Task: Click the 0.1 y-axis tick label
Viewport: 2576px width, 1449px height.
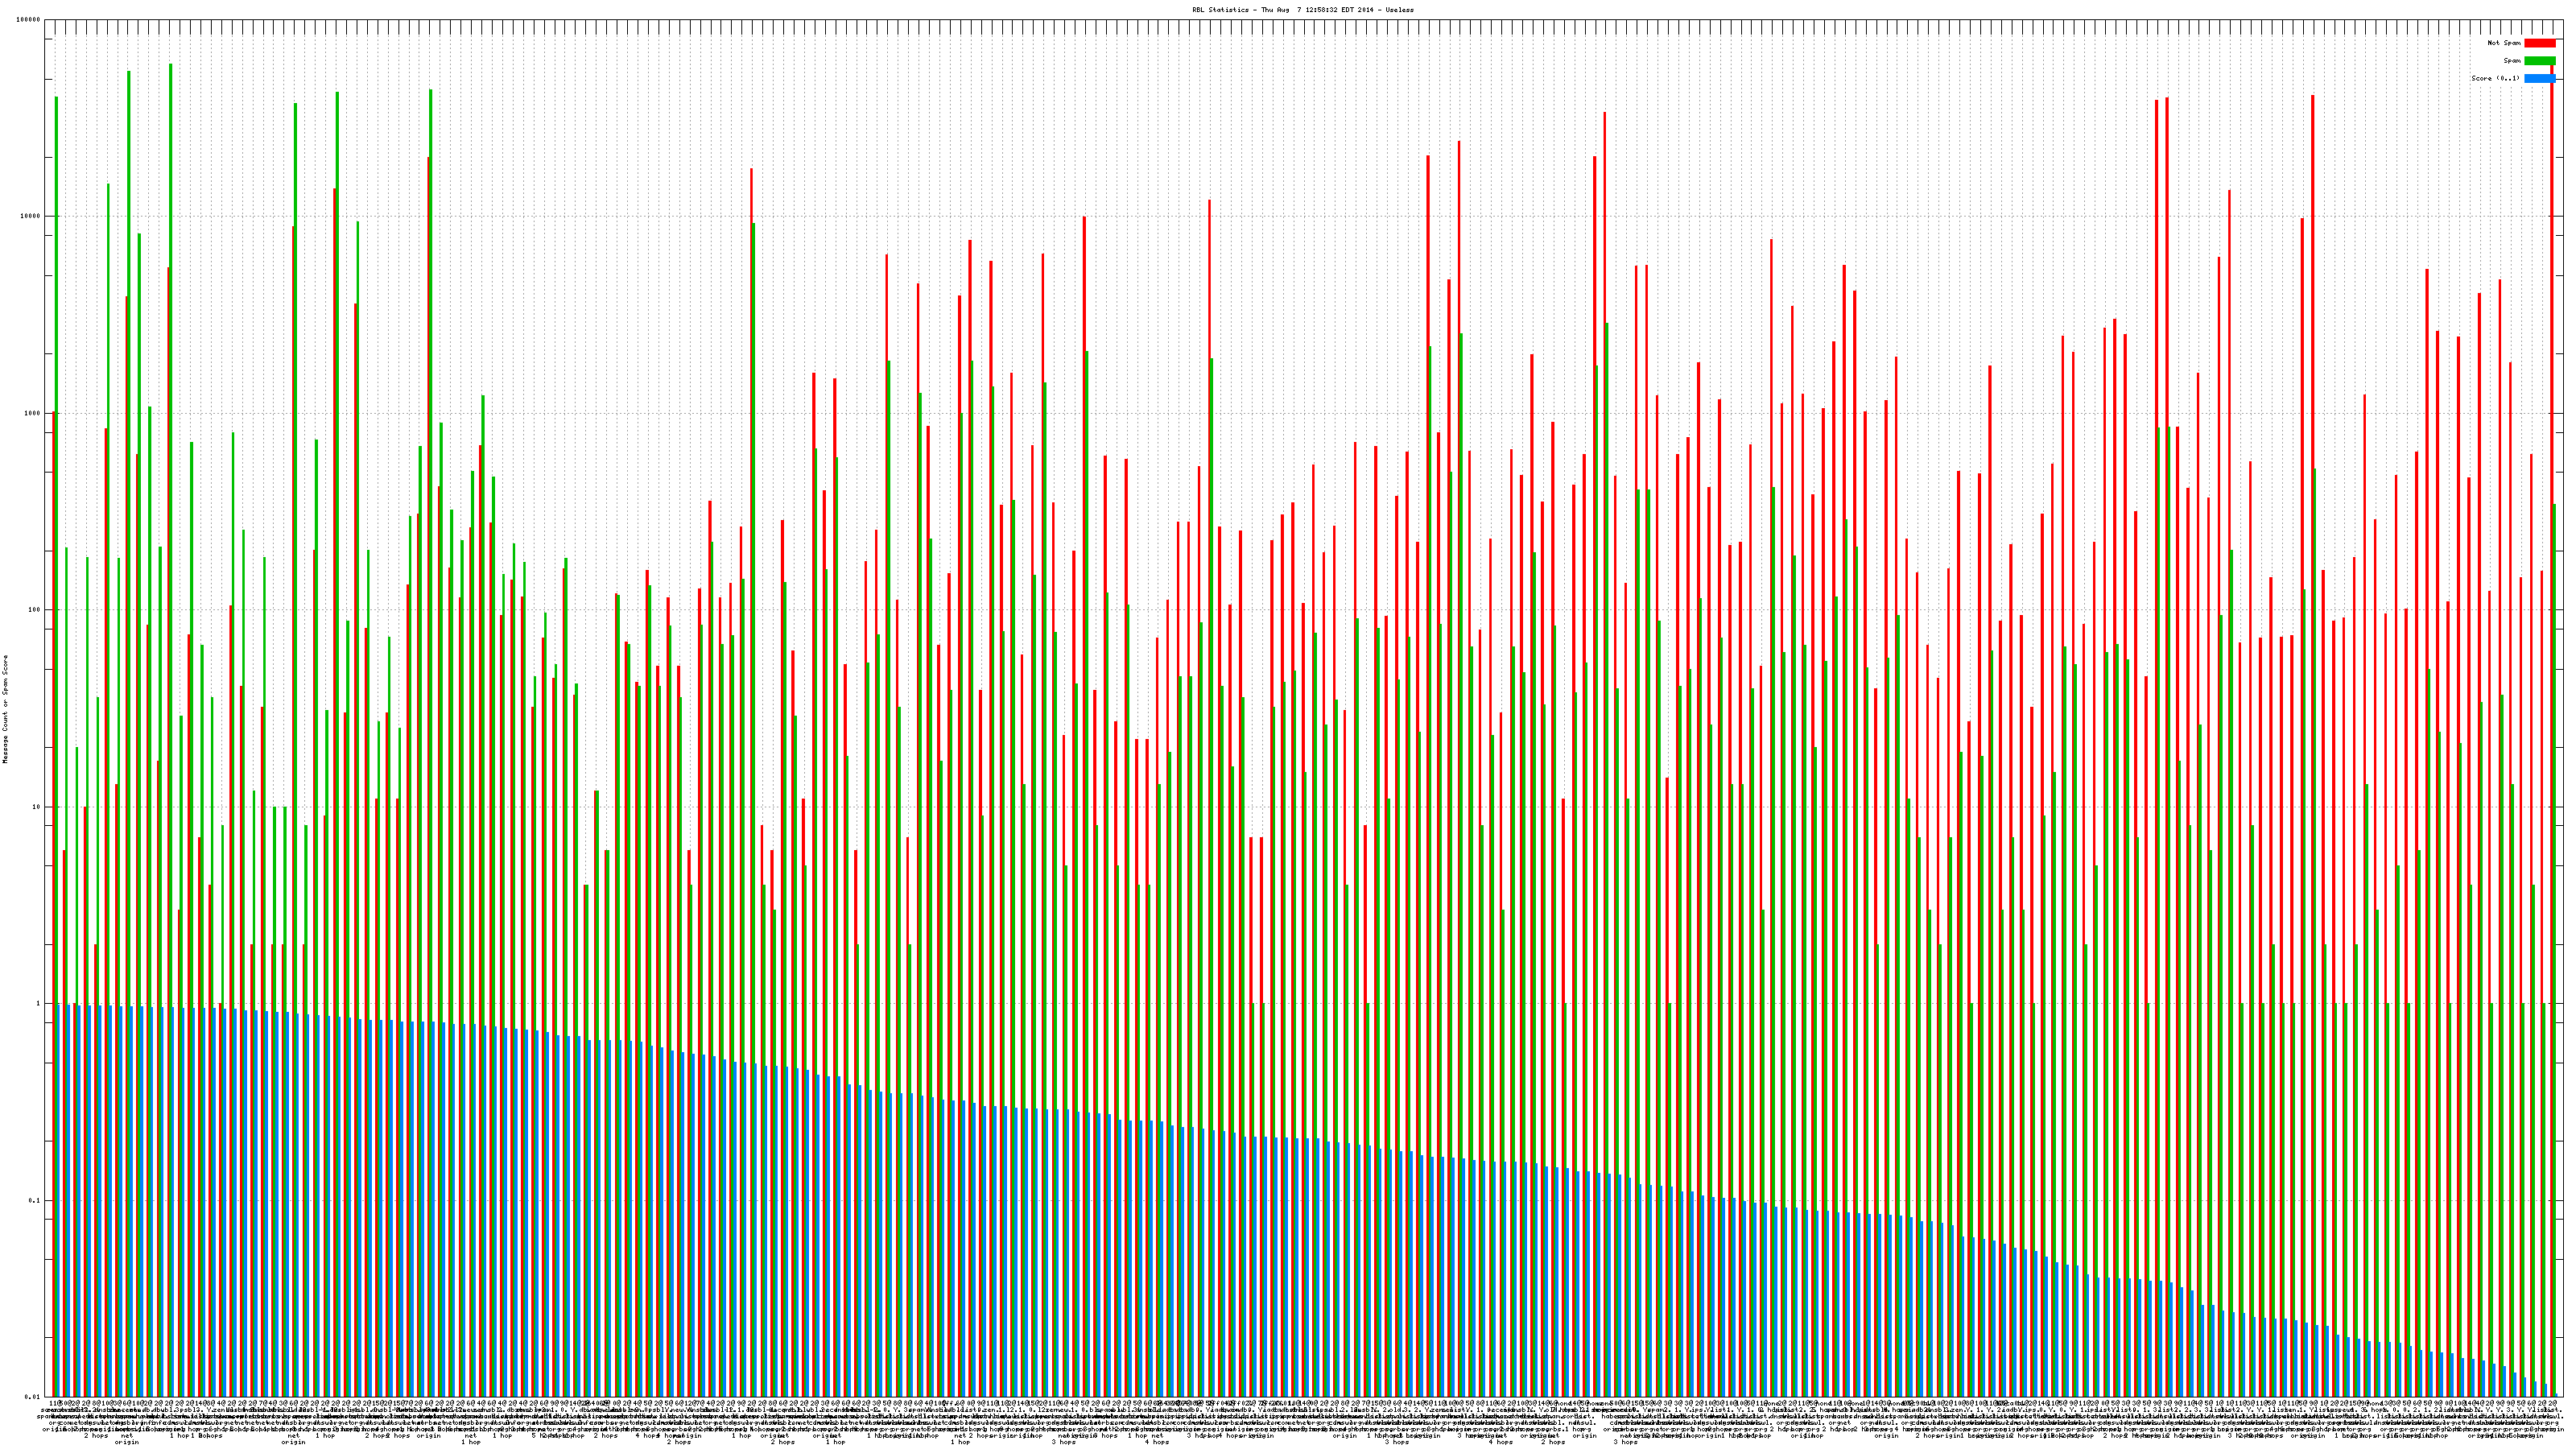Action: [34, 1200]
